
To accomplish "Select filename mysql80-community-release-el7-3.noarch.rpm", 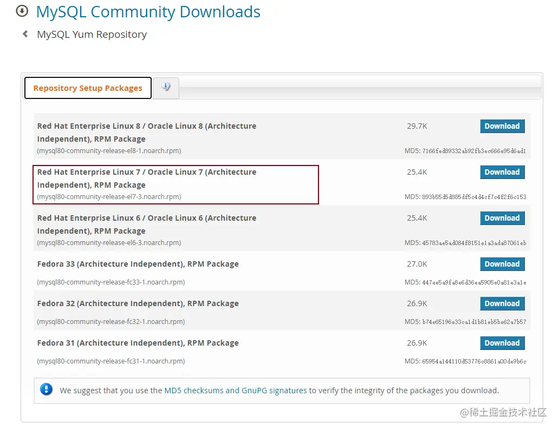I will 109,196.
